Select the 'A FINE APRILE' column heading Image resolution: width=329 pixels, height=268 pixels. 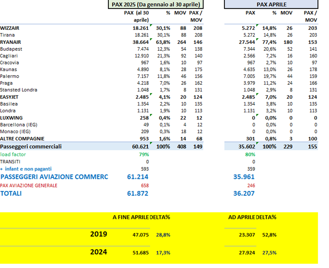[131, 217]
